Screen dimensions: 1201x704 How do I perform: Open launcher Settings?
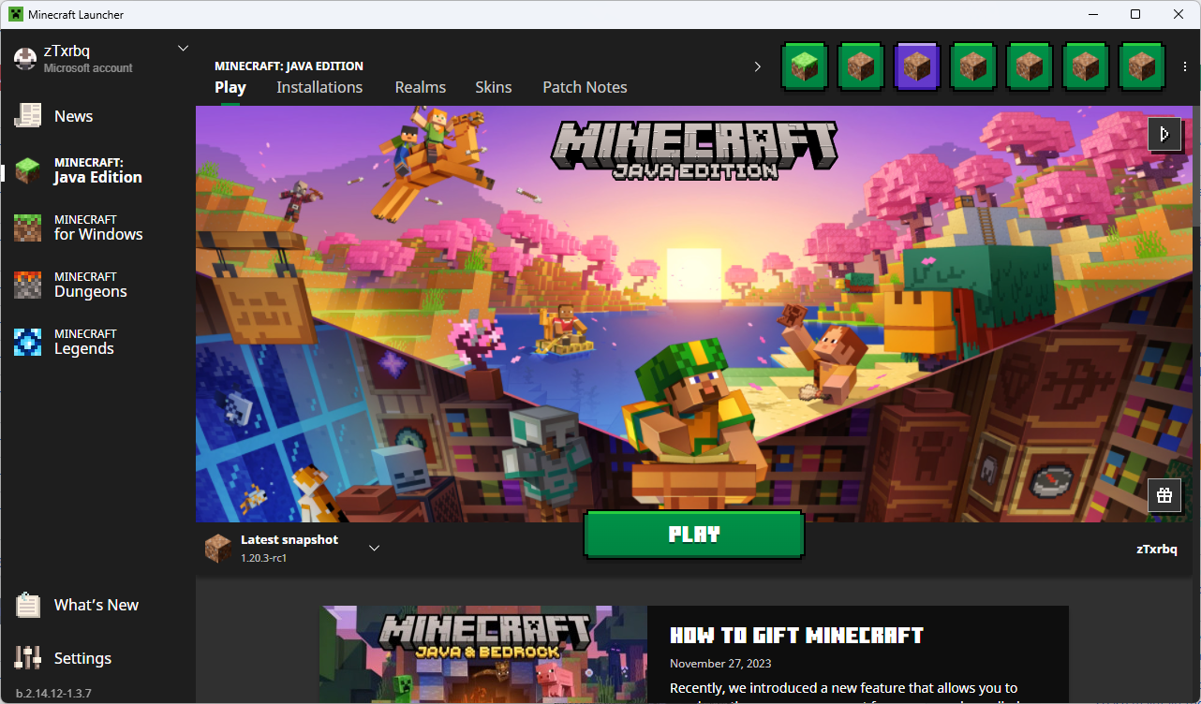click(97, 658)
